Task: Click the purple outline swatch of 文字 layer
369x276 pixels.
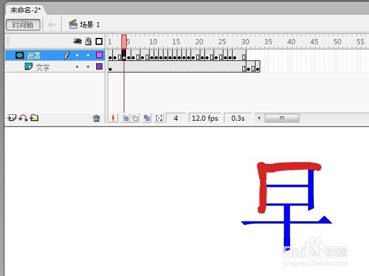Action: [x=100, y=67]
